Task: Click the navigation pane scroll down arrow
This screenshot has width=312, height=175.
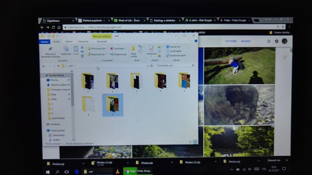Action: pos(73,140)
